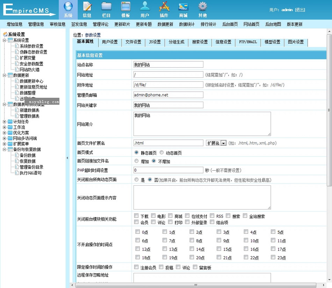Click the 管理员邮箱 input field
Viewport: 332px width, 288px height.
pos(168,95)
